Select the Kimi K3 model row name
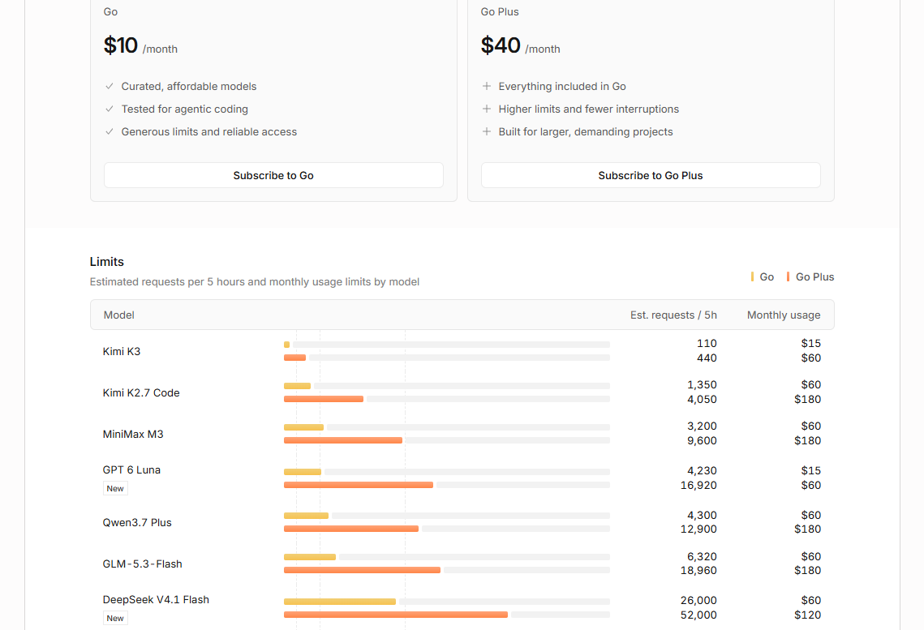The height and width of the screenshot is (630, 924). [122, 352]
